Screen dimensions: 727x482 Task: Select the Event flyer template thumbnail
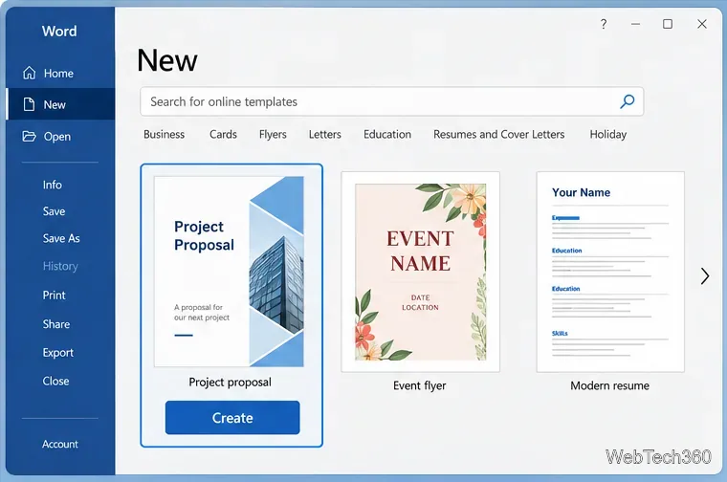421,272
